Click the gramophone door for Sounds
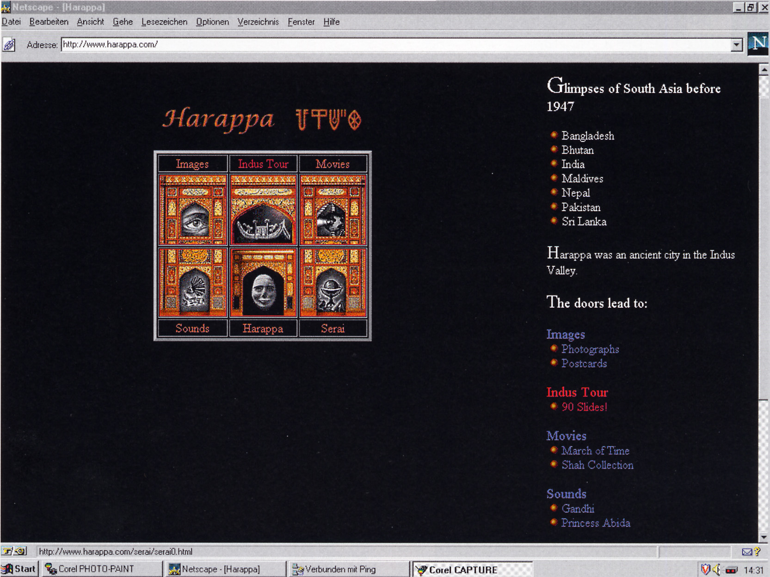This screenshot has width=770, height=577. tap(193, 283)
